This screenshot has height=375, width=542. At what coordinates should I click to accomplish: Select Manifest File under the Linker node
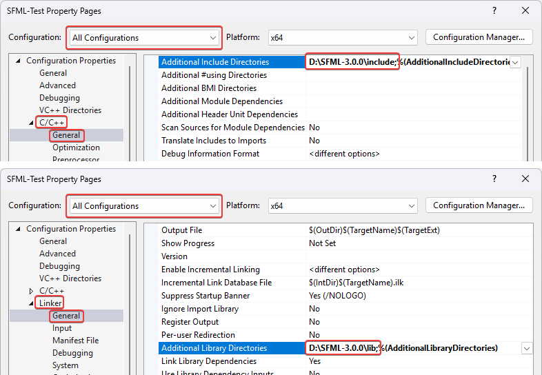(75, 341)
